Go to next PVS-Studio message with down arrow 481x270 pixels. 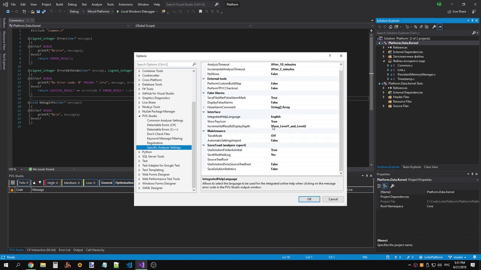pyautogui.click(x=40, y=183)
